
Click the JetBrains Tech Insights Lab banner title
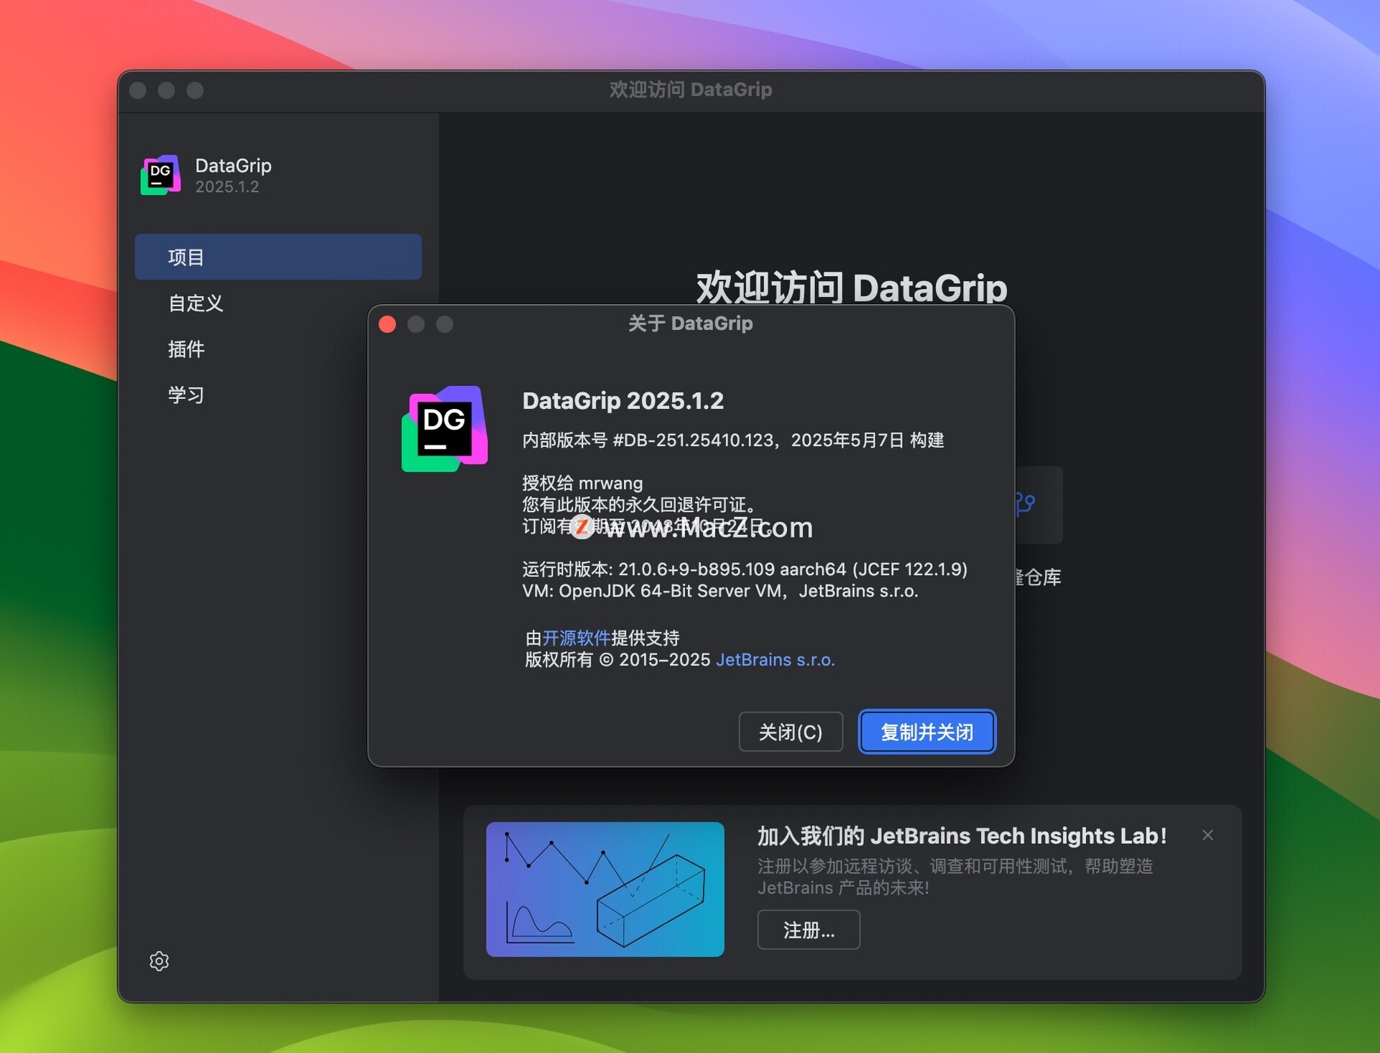[x=962, y=835]
